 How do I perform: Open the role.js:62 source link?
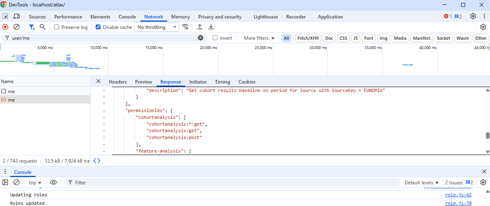point(458,195)
